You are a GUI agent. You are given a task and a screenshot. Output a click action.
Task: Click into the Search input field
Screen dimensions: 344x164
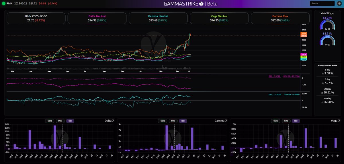click(322, 3)
